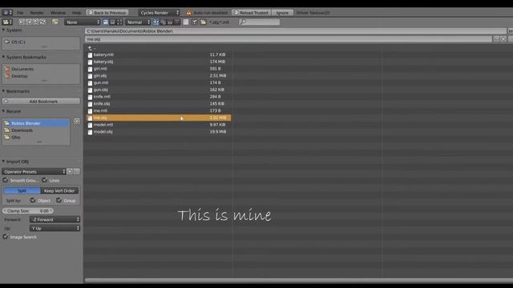This screenshot has height=288, width=513.
Task: Select Roblox Blender in recent folders
Action: (x=36, y=123)
